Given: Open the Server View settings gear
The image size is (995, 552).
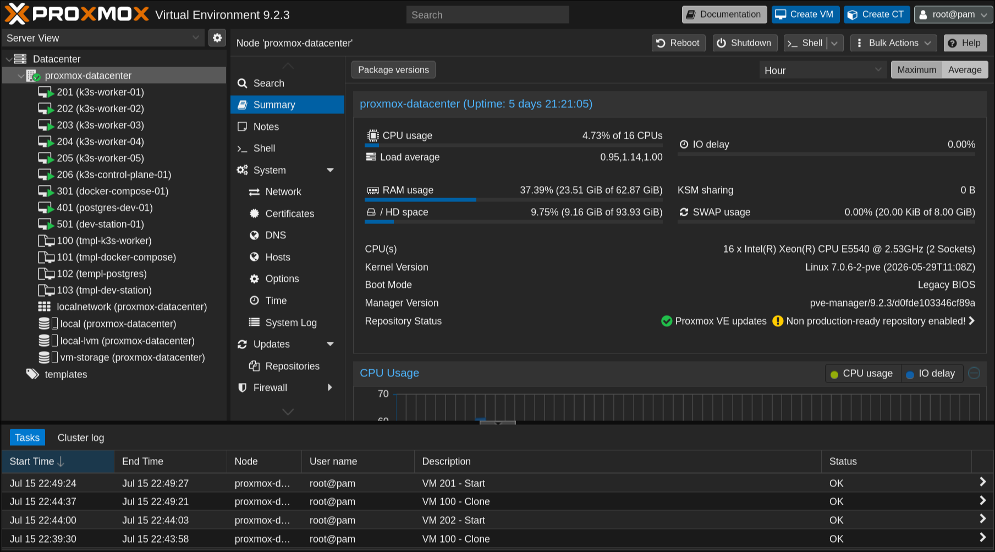Looking at the screenshot, I should tap(217, 37).
